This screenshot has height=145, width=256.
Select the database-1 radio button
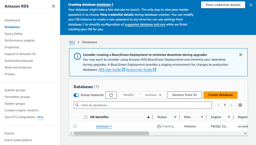(75, 126)
